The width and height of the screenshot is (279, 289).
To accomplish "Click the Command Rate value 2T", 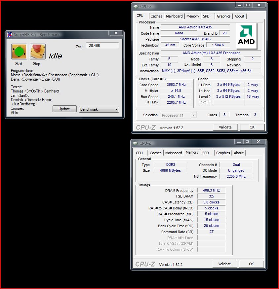I will pyautogui.click(x=211, y=232).
